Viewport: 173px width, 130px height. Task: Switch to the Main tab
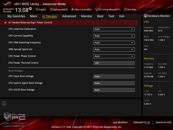tap(34, 16)
